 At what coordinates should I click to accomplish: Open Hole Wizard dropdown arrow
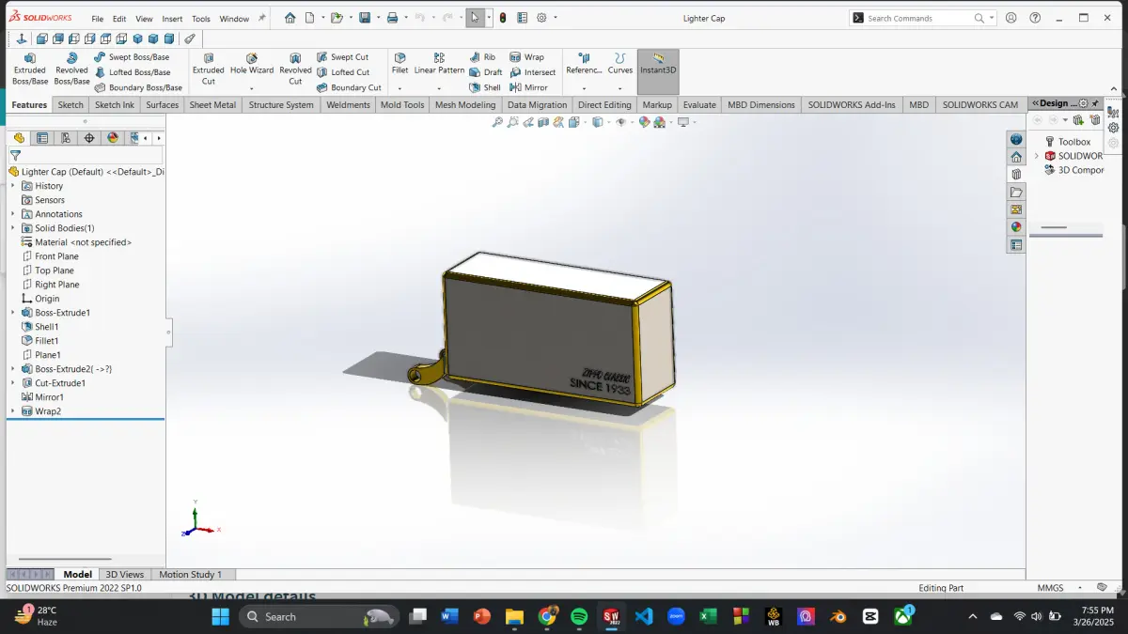252,88
